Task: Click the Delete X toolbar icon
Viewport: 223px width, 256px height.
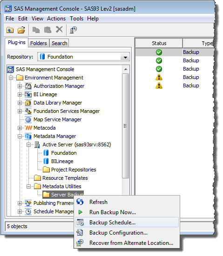Action: click(x=59, y=30)
